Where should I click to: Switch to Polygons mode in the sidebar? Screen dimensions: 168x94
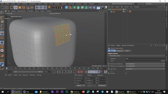2,33
